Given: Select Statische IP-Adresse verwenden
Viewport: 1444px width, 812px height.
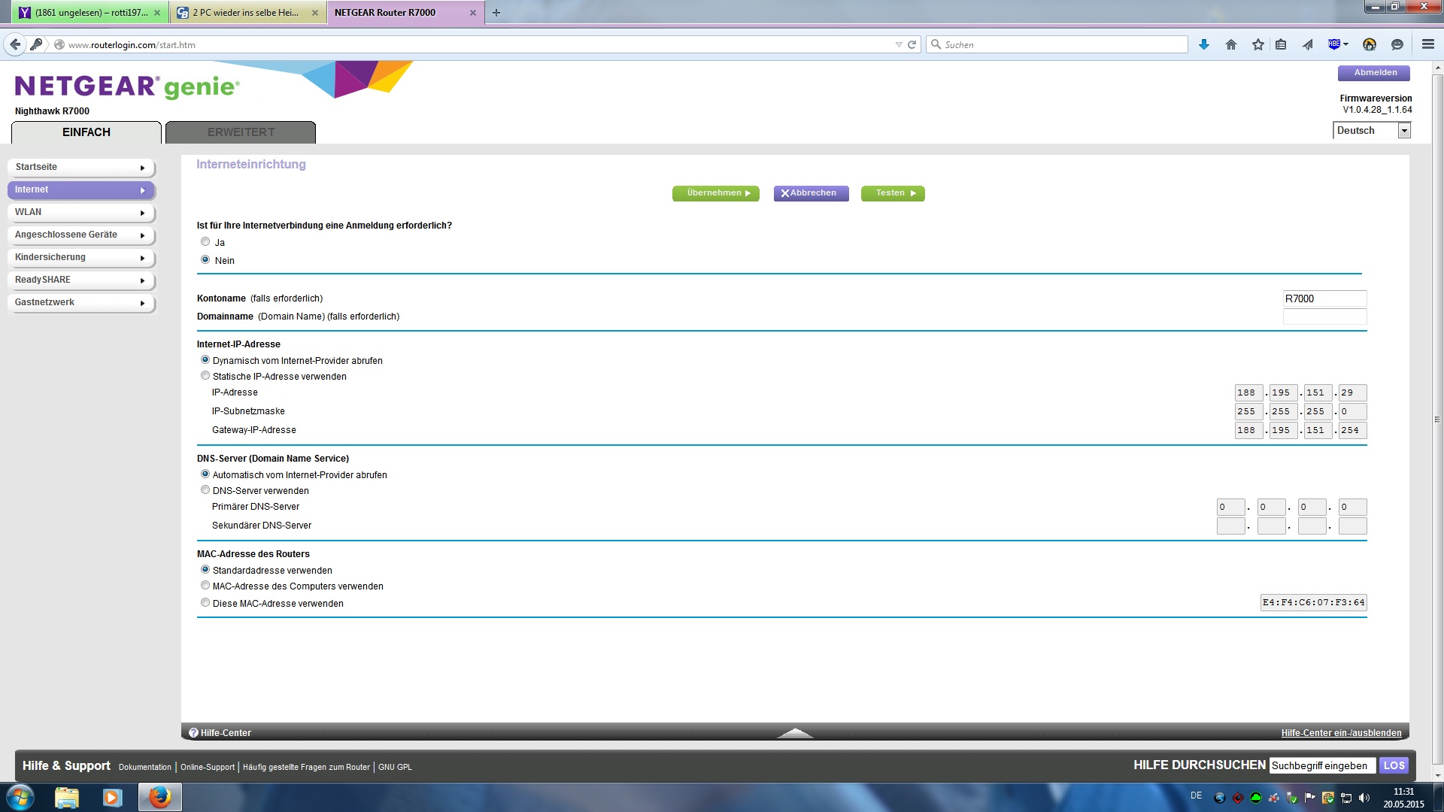Looking at the screenshot, I should point(205,375).
